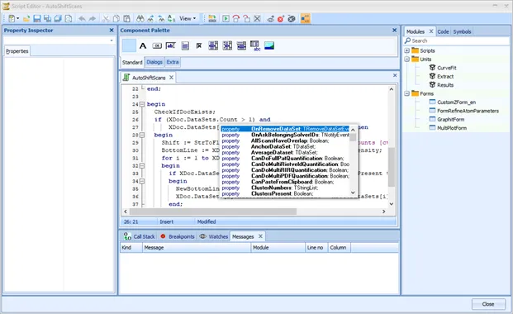Viewport: 513px width, 314px height.
Task: Select the OK button component in the palette
Action: point(157,45)
